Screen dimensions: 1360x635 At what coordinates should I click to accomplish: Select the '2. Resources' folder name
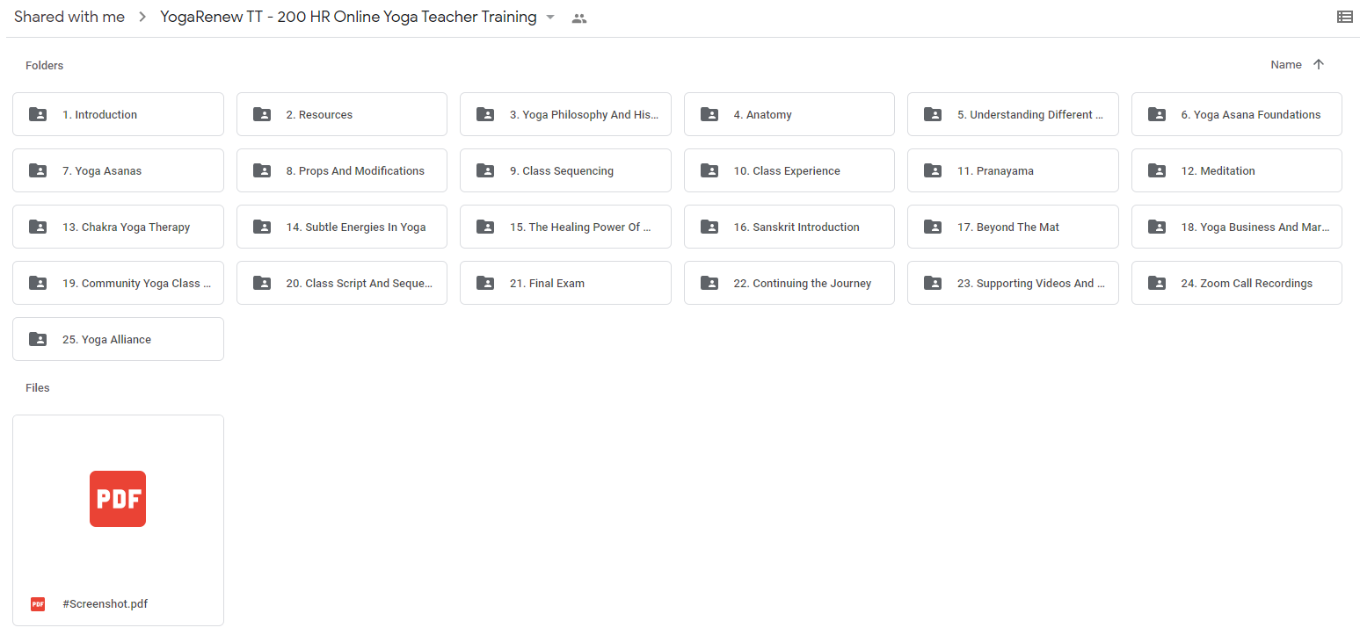click(x=319, y=115)
